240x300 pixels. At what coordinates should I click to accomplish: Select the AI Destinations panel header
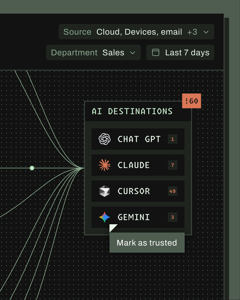pyautogui.click(x=138, y=111)
